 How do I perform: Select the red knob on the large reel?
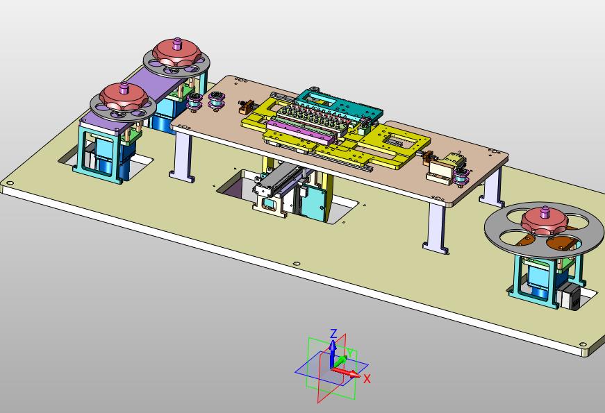point(545,221)
